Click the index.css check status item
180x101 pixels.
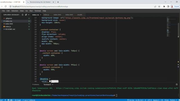[x=31, y=100]
